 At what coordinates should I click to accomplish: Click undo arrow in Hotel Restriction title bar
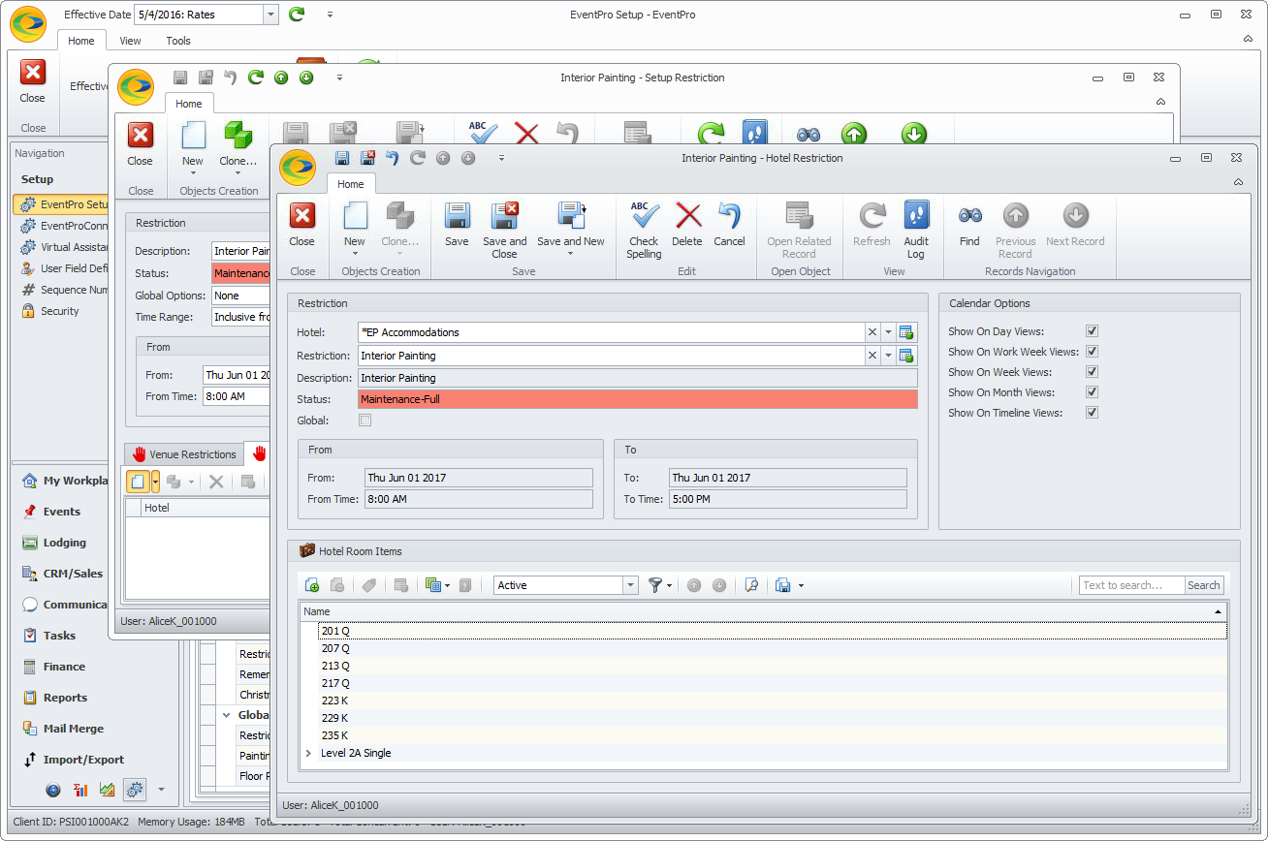tap(393, 158)
